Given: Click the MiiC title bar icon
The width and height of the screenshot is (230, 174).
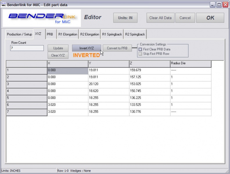Looking at the screenshot, I should (3, 5).
